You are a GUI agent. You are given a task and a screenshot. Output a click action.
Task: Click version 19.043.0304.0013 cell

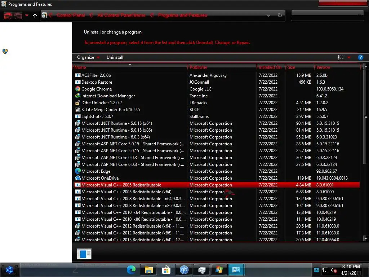coord(332,178)
